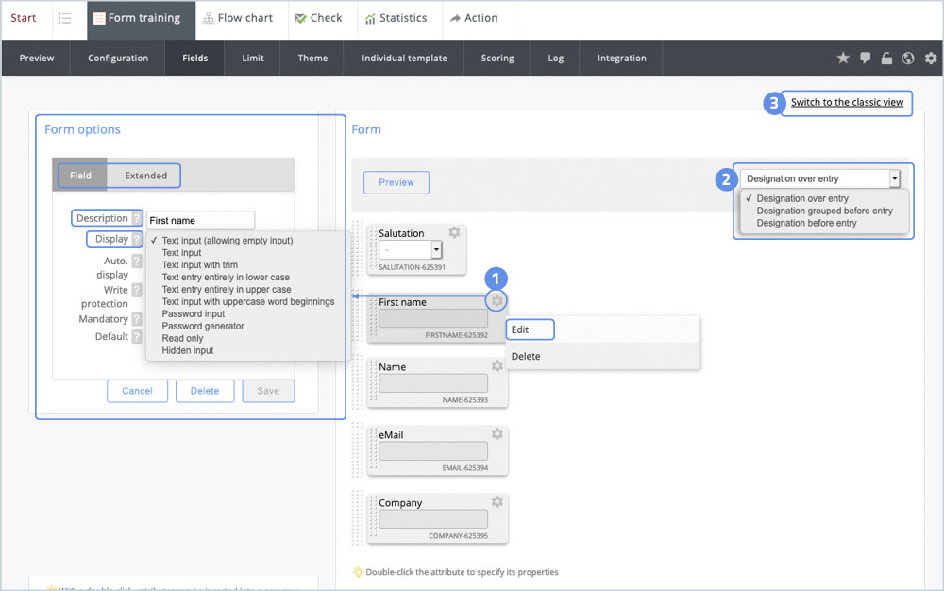This screenshot has width=944, height=591.
Task: Open the comments speech bubble icon
Action: [865, 59]
